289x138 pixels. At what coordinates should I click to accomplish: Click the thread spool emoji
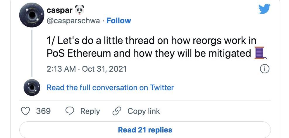point(260,54)
